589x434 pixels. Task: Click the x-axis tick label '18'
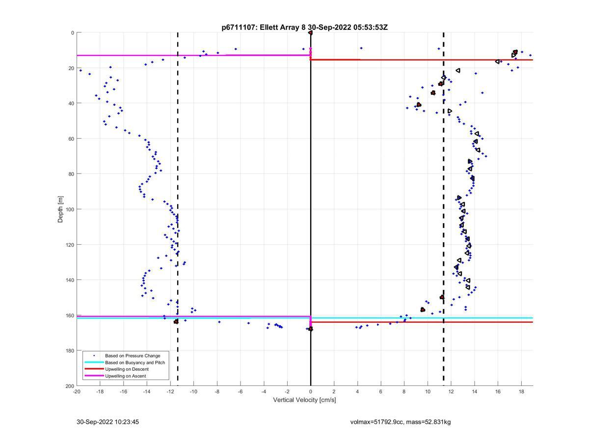(521, 392)
